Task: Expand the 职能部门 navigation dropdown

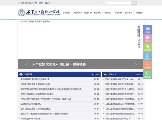Action: [88, 13]
